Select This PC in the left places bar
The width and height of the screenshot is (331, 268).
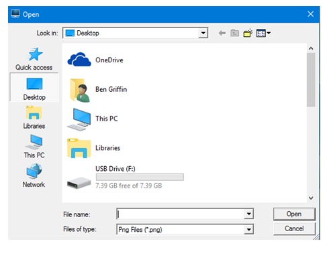34,147
